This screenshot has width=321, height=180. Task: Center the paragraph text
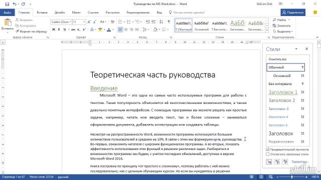pos(126,29)
